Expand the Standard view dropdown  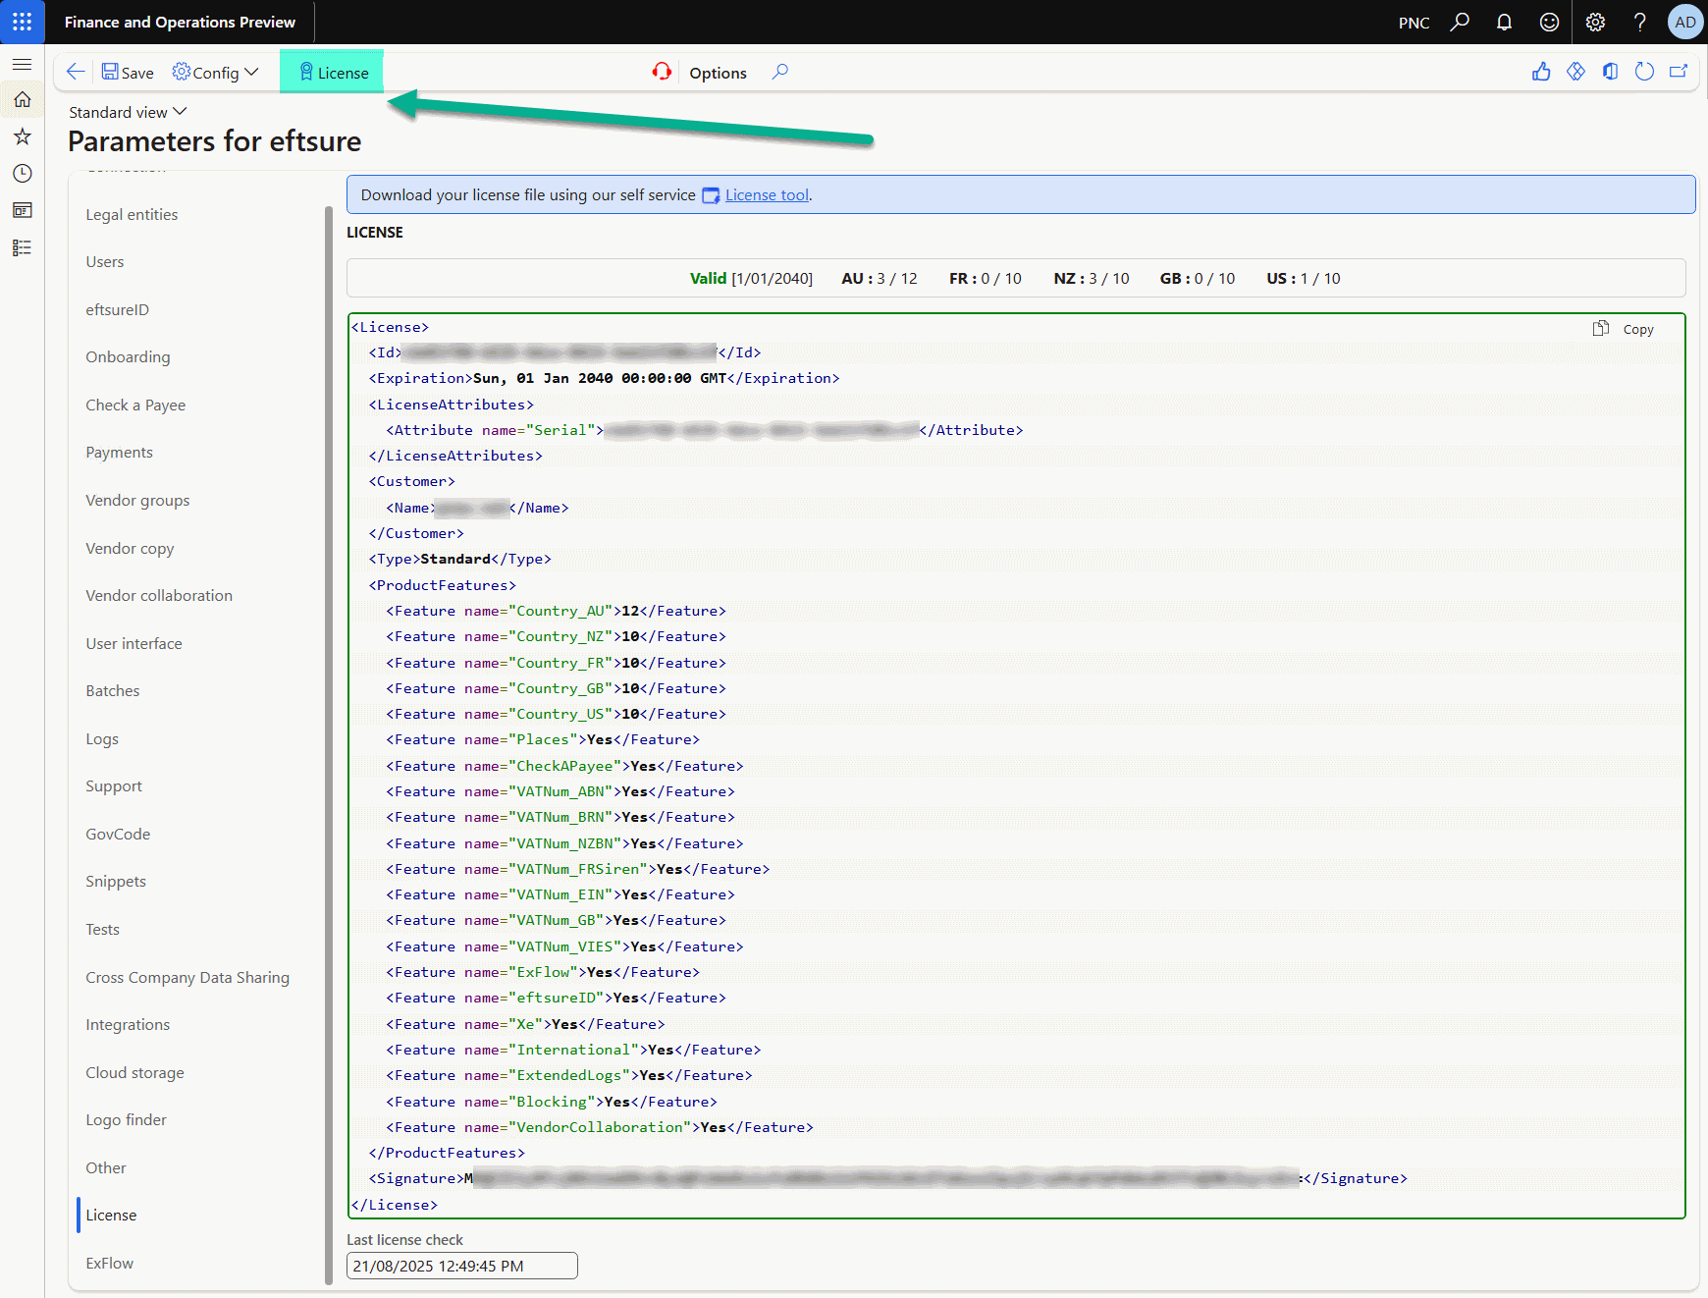(x=128, y=112)
